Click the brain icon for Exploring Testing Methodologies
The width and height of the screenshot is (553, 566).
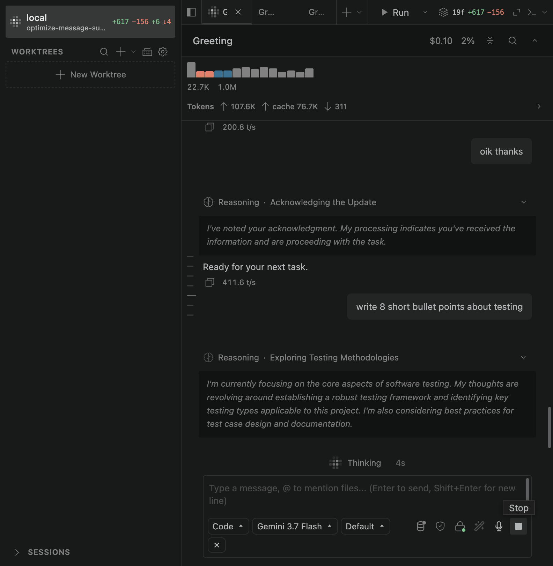coord(208,357)
